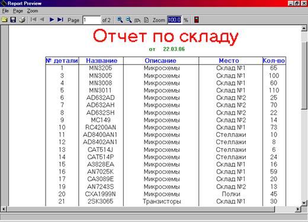Screen dimensions: 308x222
Task: Show whole page icon in toolbar
Action: [x=146, y=20]
